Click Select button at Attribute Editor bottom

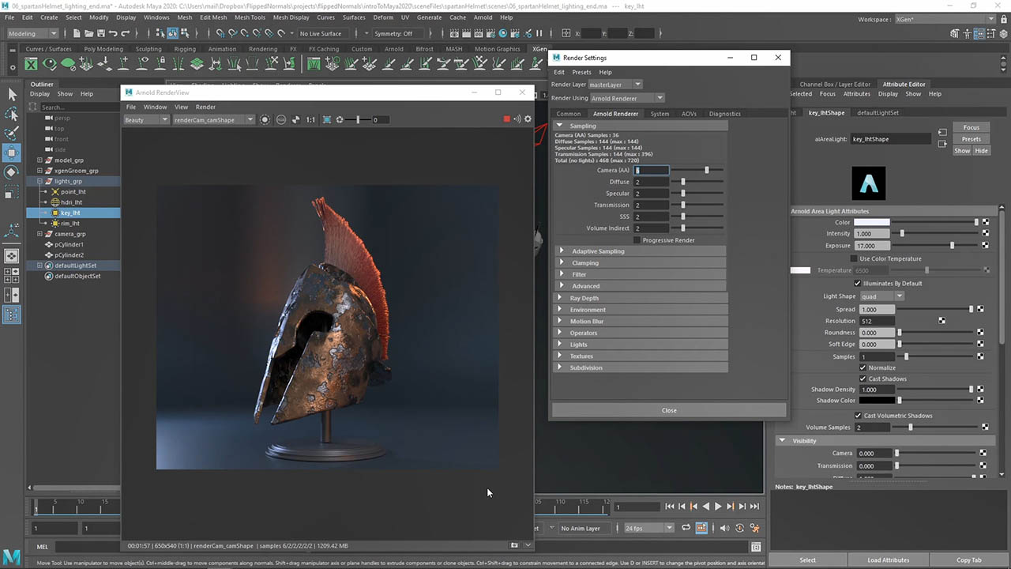[x=807, y=560]
